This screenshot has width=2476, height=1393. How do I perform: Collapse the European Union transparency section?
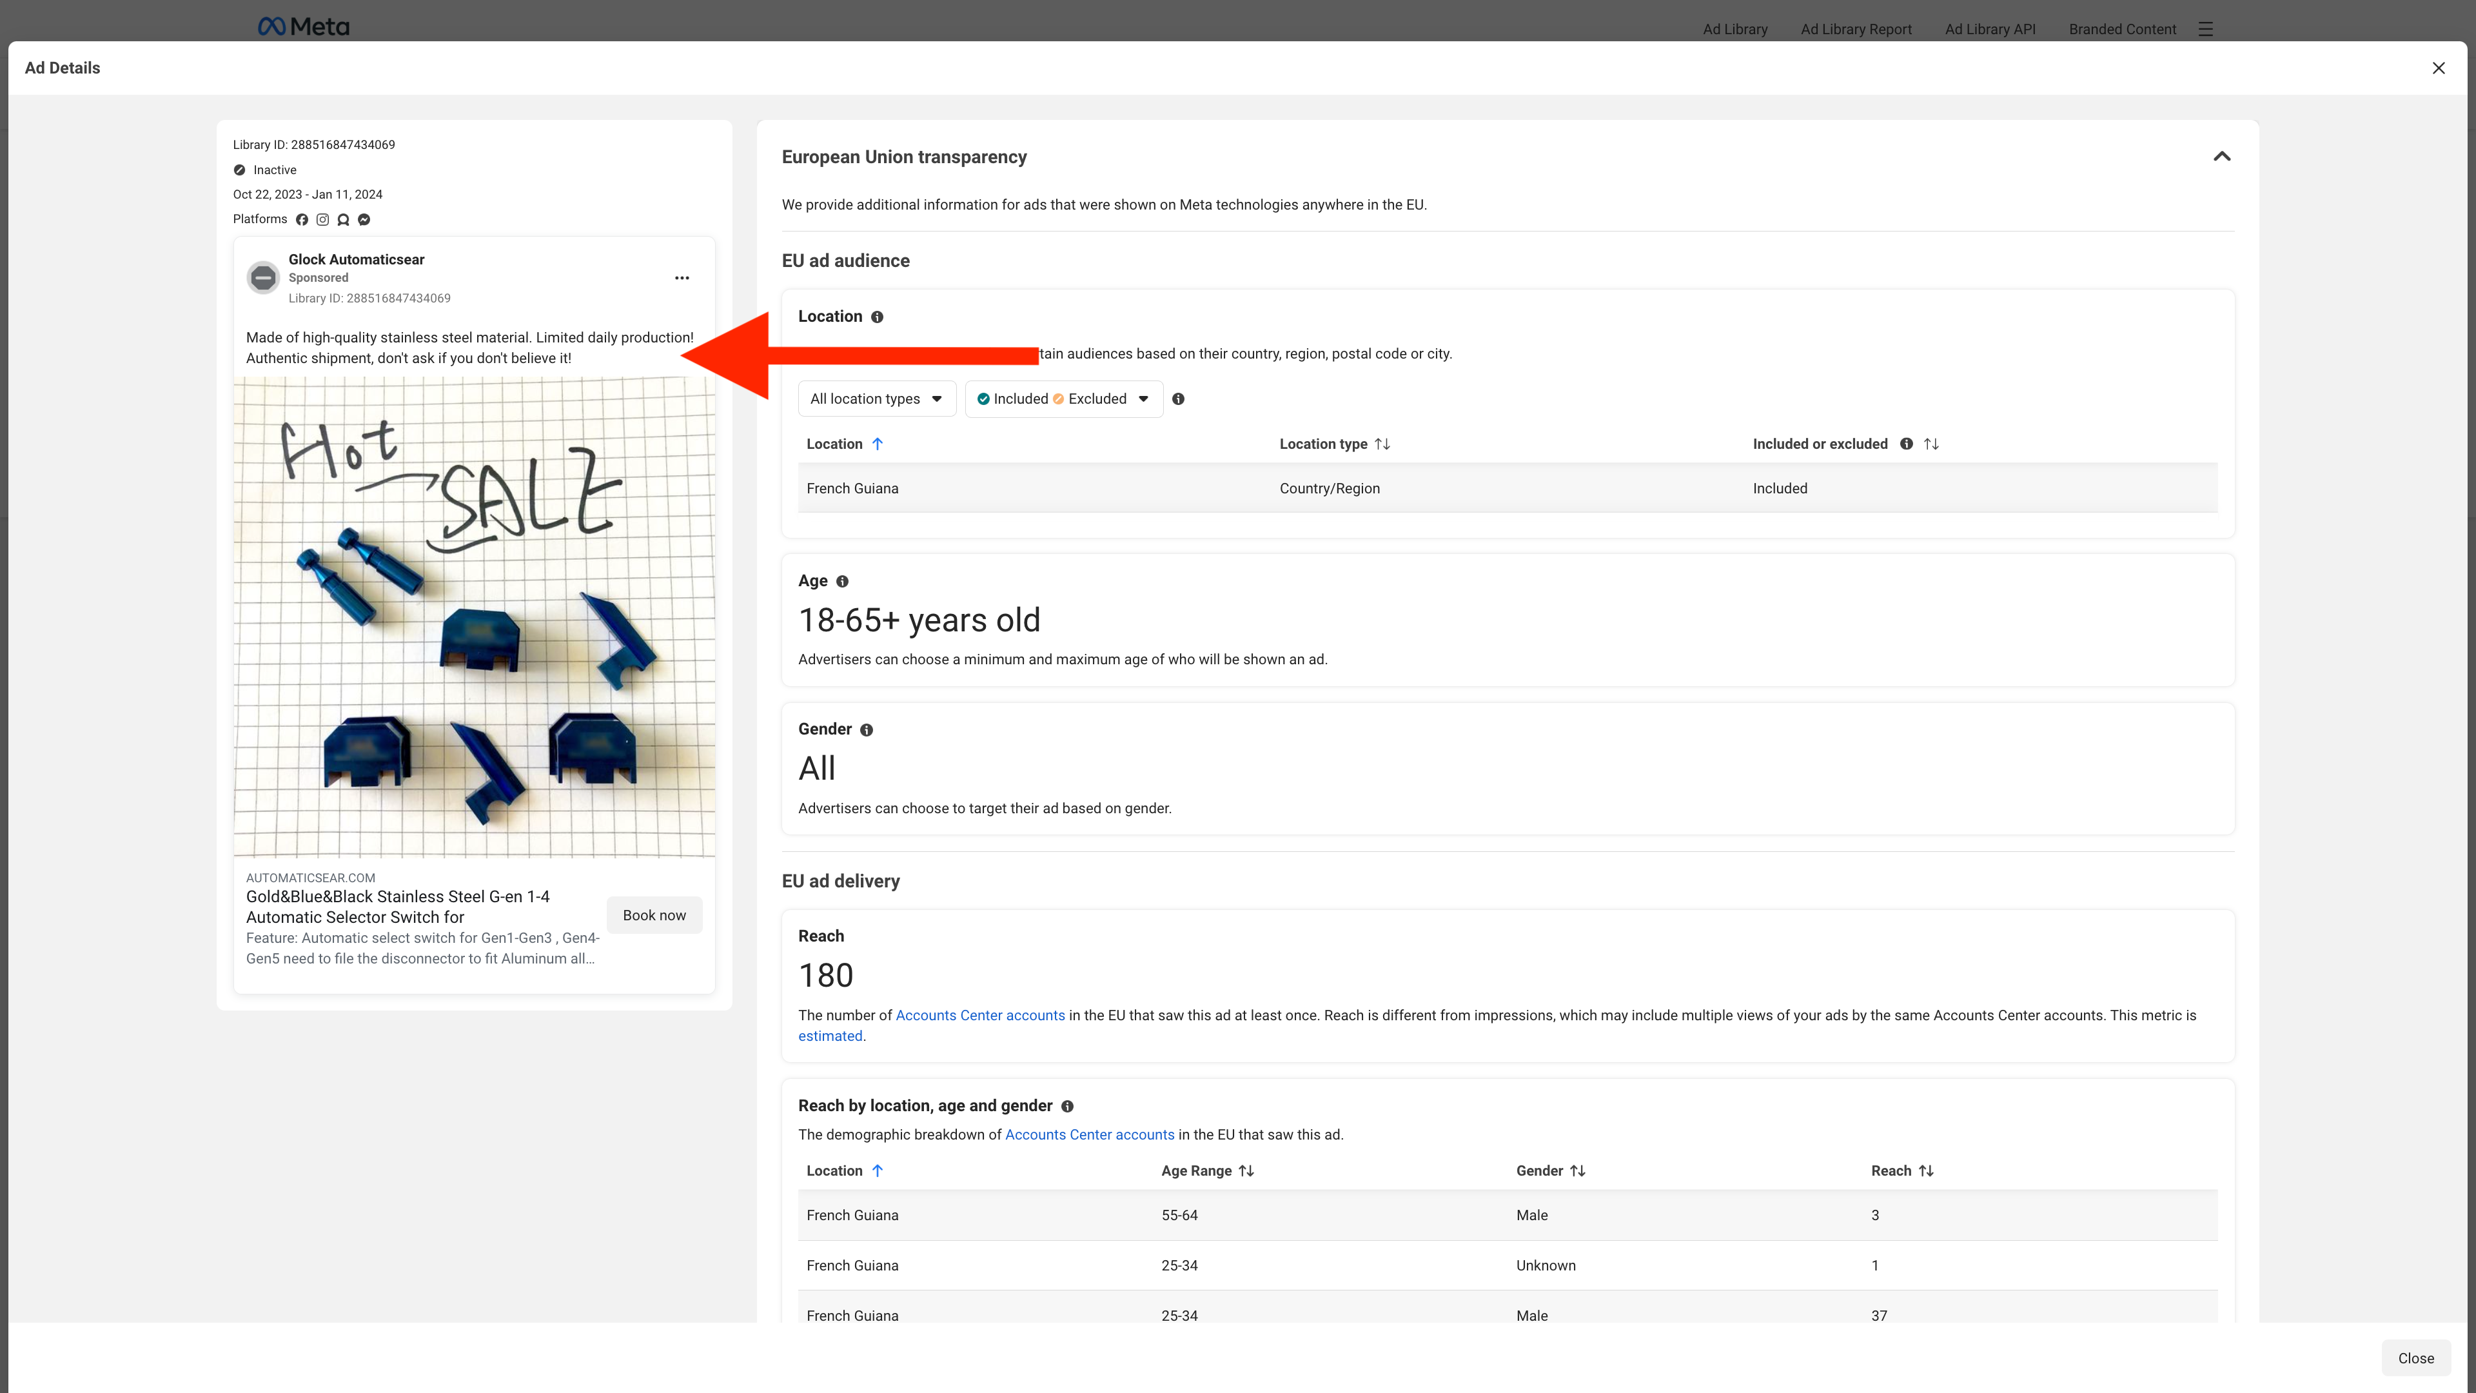[2221, 157]
